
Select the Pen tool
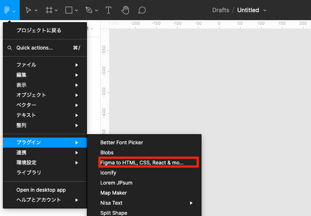pyautogui.click(x=89, y=10)
